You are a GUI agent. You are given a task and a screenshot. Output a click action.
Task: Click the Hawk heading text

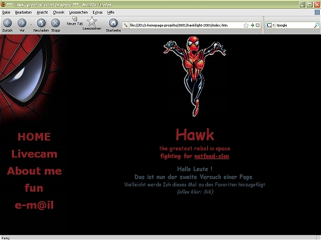(195, 135)
